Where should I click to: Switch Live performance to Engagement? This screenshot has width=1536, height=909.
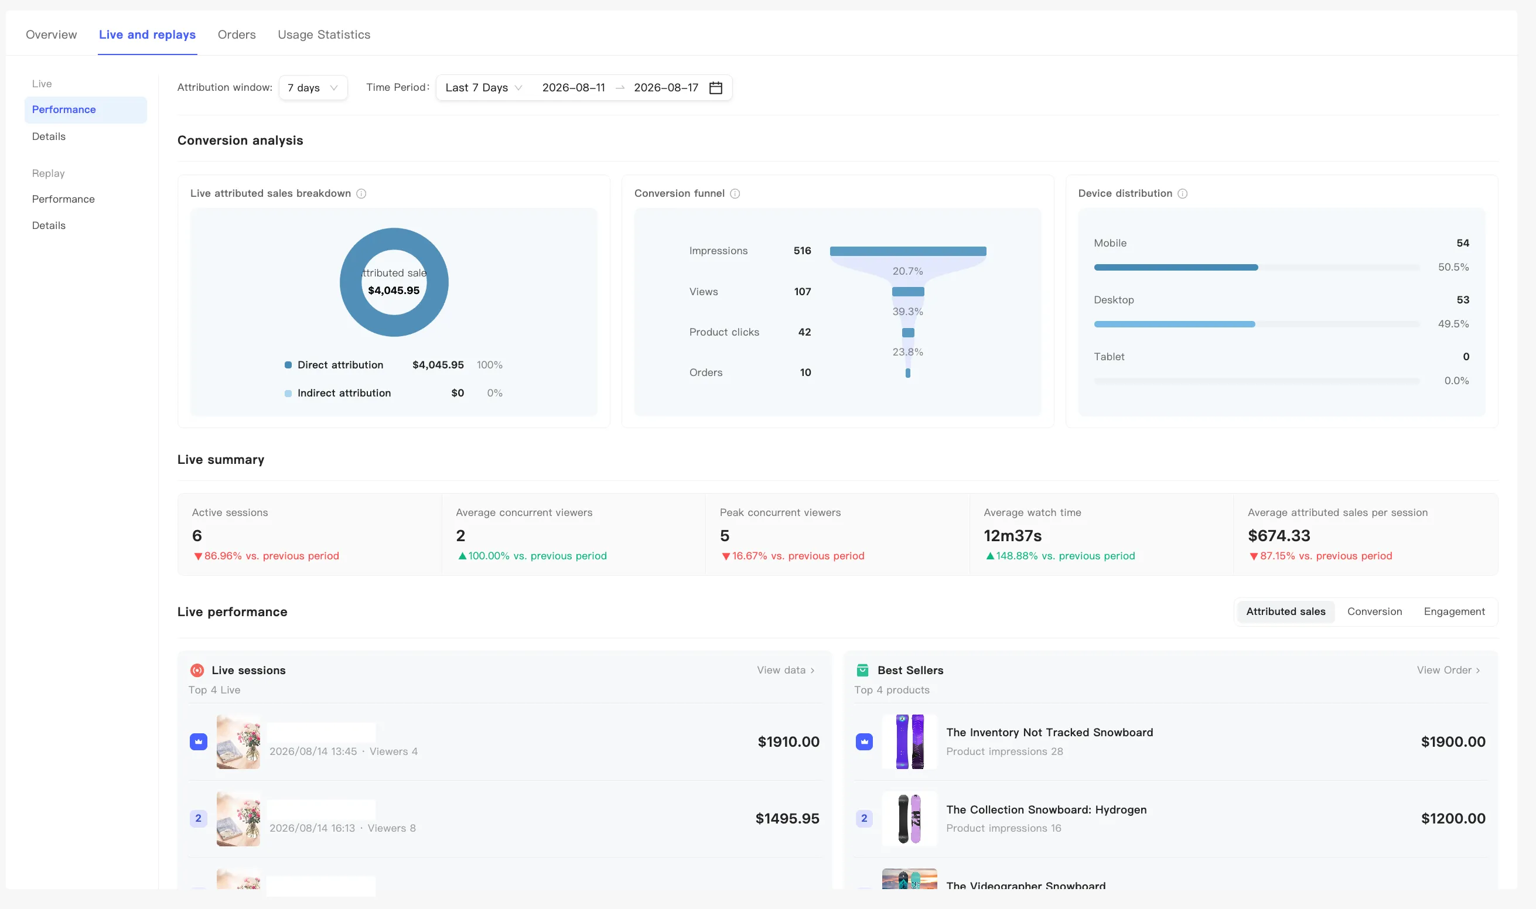1454,611
